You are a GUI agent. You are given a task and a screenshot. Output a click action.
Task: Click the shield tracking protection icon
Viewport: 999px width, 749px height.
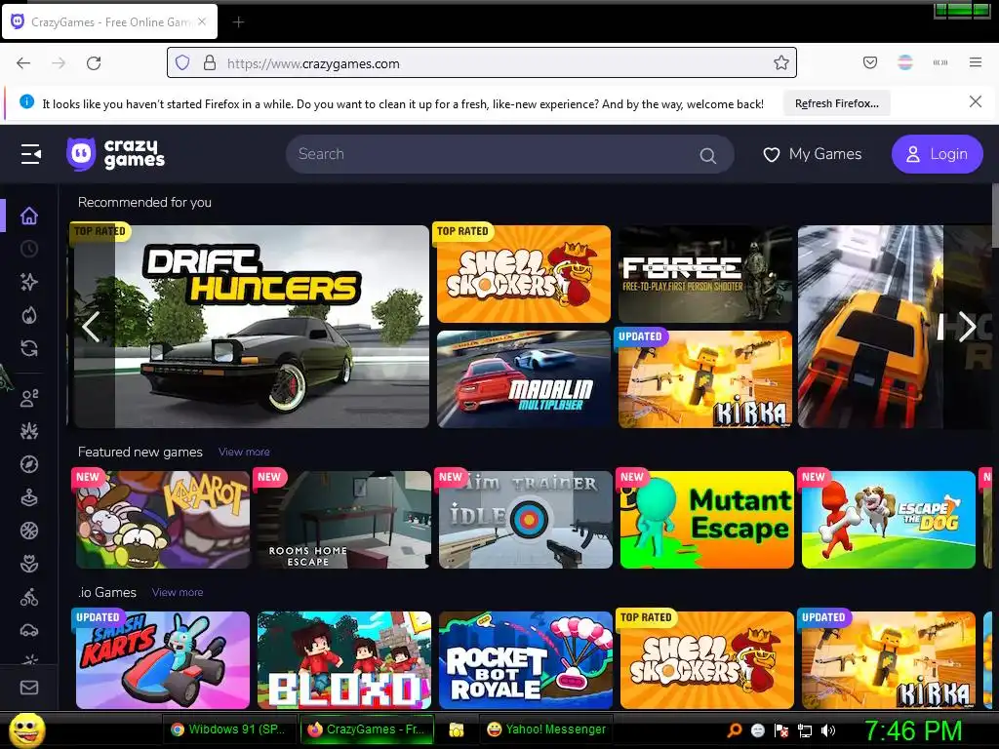click(x=182, y=62)
